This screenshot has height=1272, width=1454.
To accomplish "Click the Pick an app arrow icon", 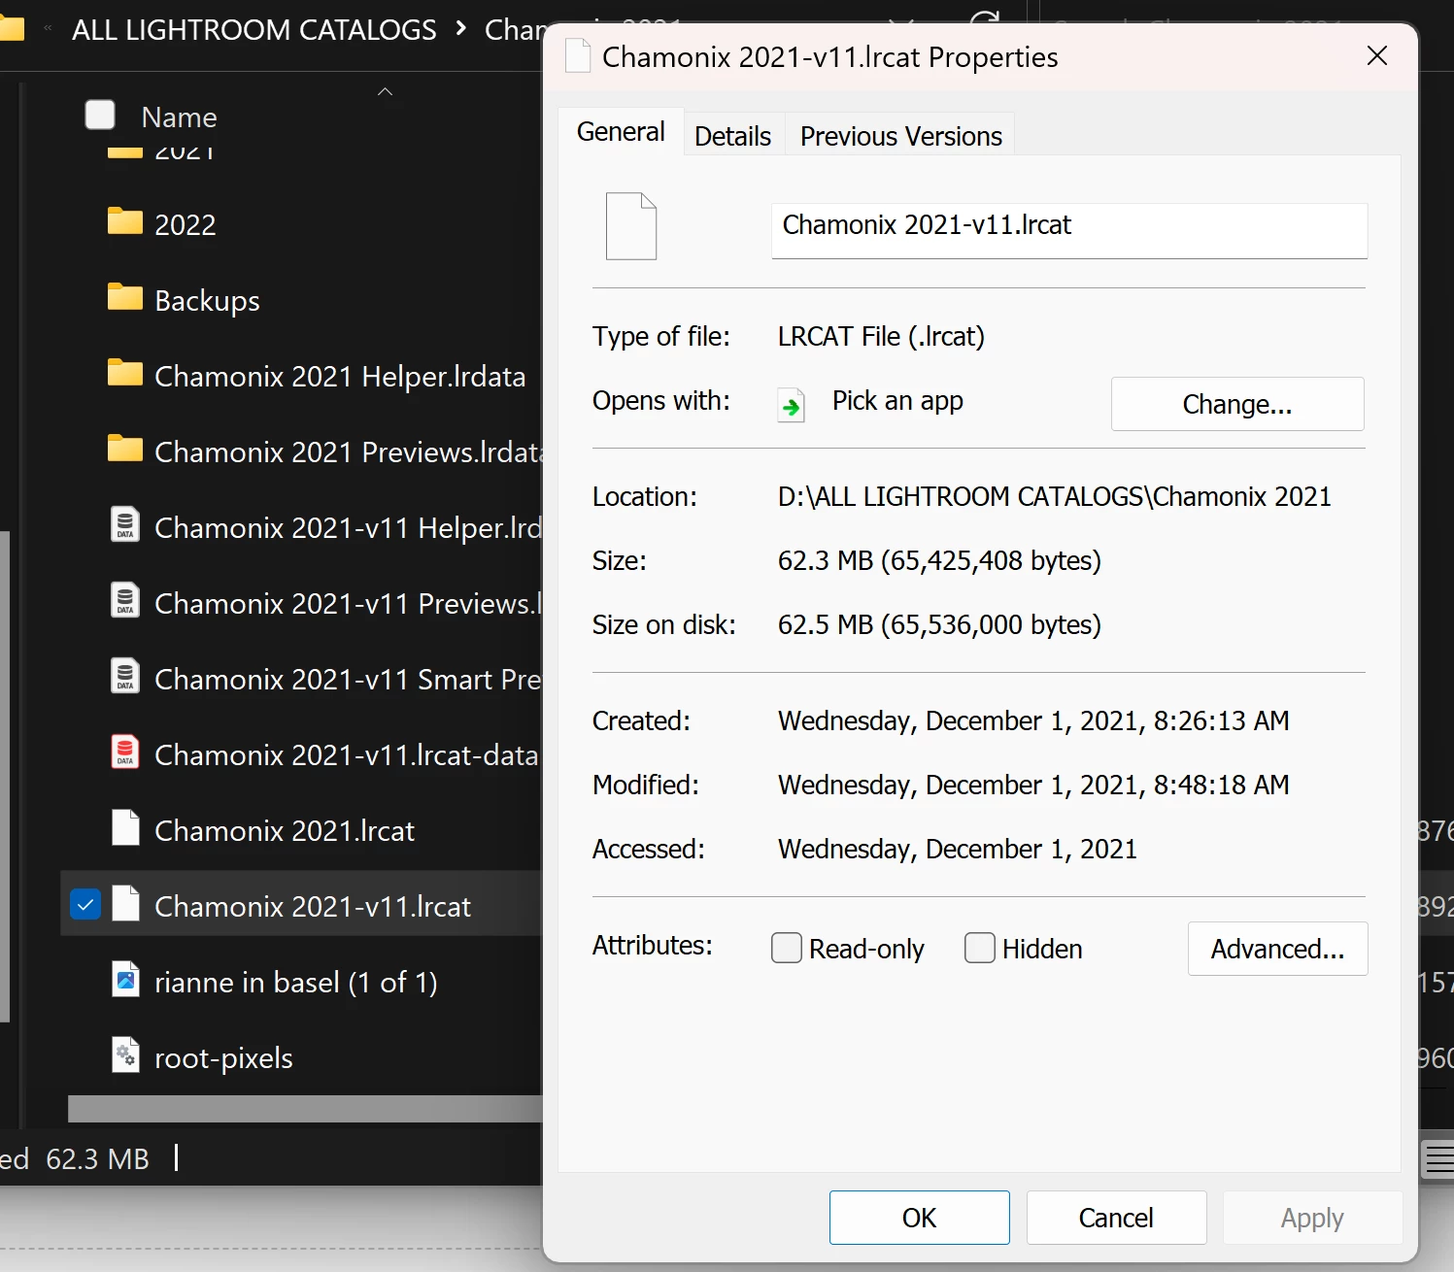I will click(x=792, y=404).
